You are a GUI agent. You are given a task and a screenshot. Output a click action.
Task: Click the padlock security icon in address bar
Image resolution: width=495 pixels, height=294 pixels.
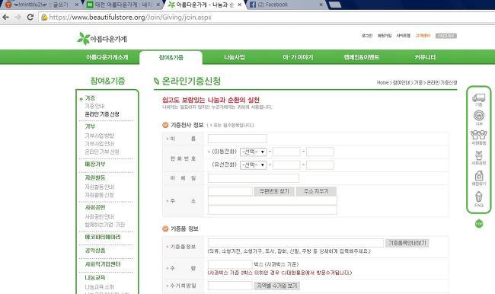click(x=44, y=18)
